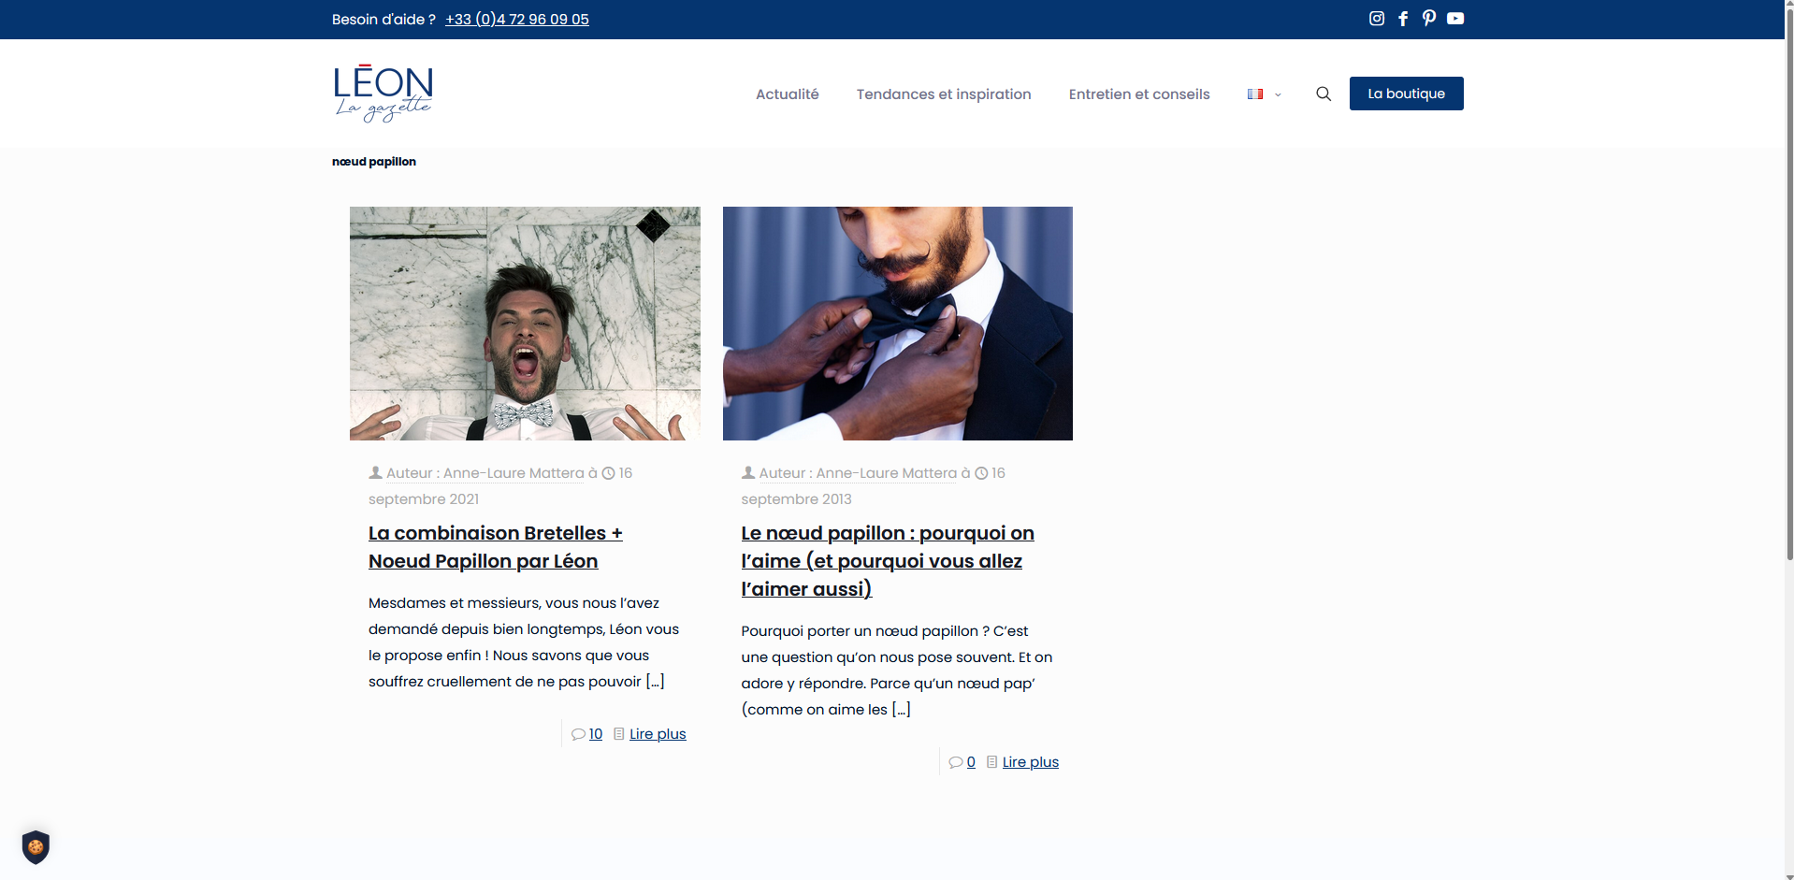Click the excerpt starting 'Mesdames et messieurs'

point(524,642)
